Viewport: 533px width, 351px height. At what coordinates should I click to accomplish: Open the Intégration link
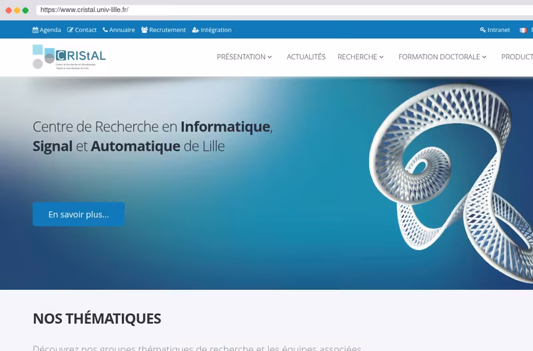212,30
